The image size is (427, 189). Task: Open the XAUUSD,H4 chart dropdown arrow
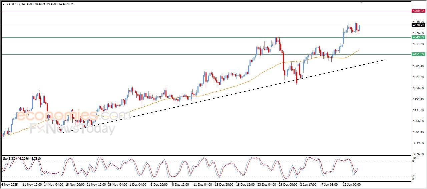(4, 4)
